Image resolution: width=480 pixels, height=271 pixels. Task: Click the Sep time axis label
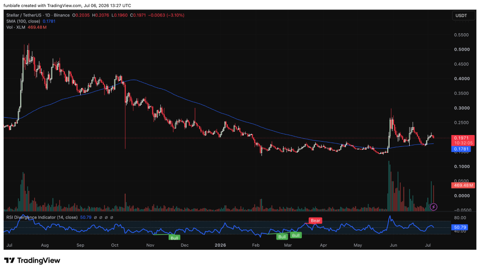[80, 245]
